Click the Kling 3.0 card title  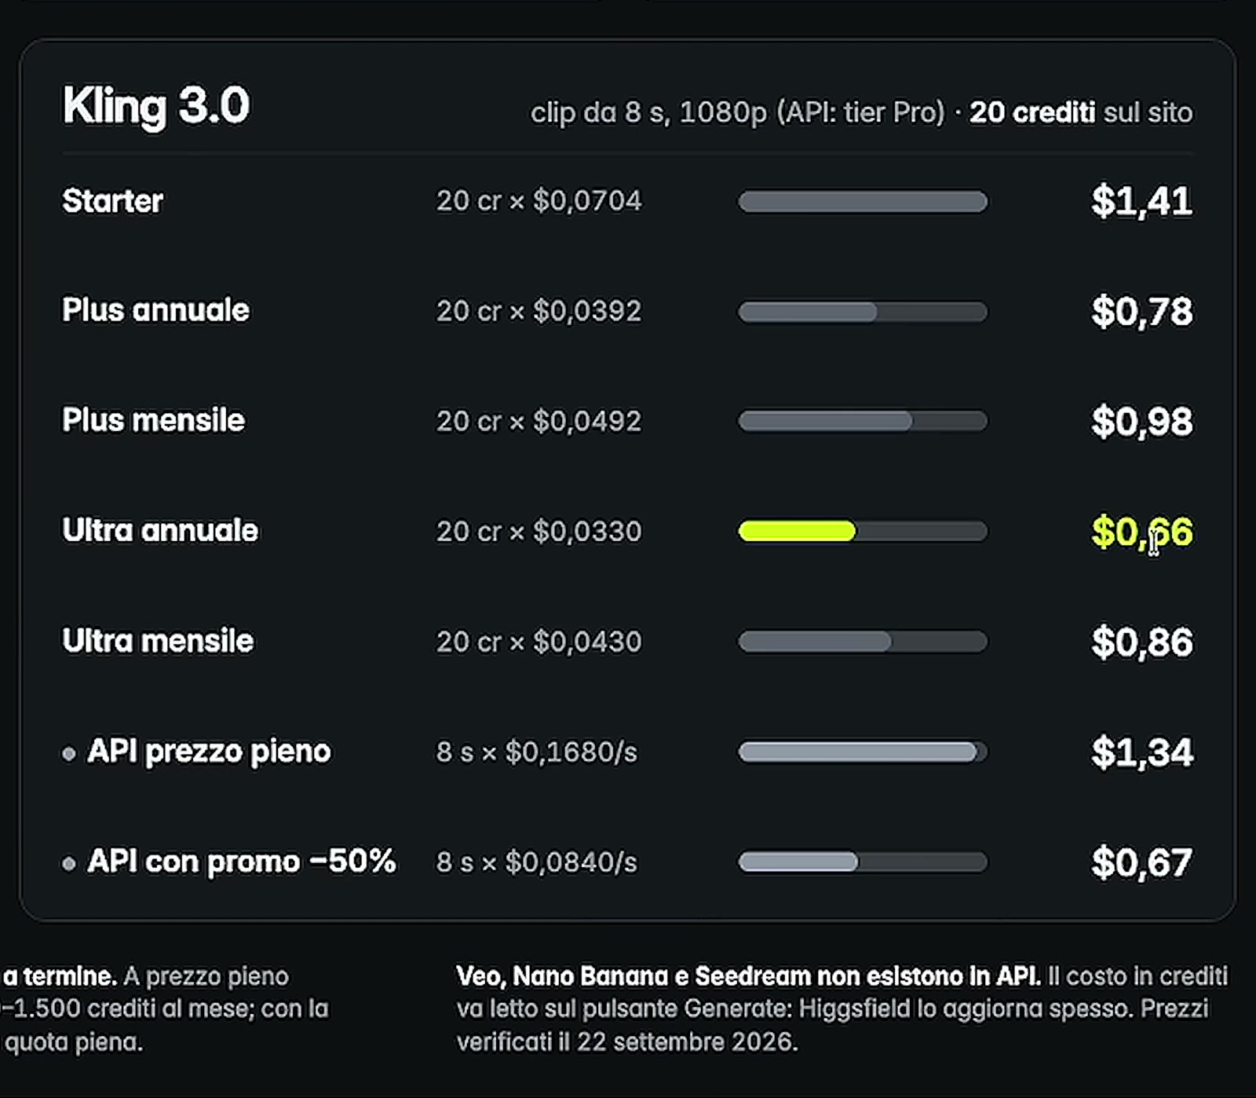click(x=156, y=105)
